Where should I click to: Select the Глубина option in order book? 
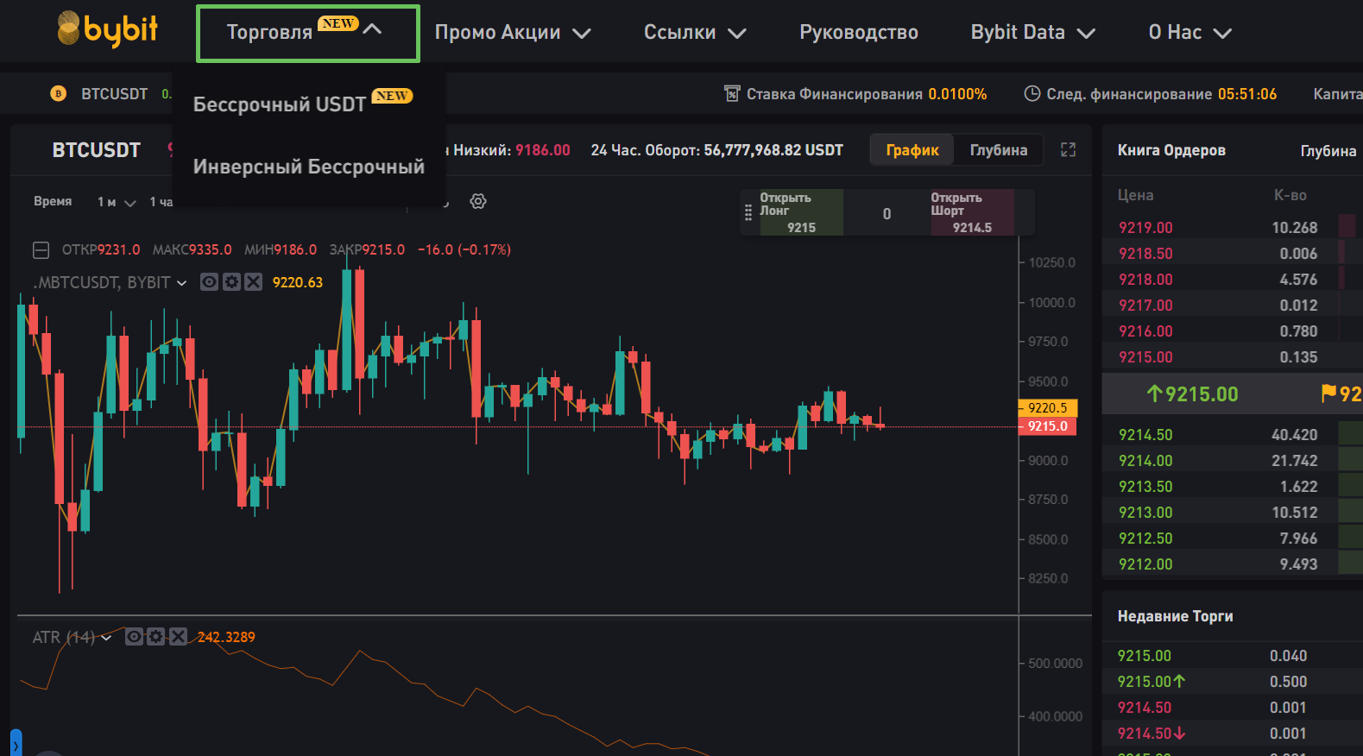tap(1328, 151)
